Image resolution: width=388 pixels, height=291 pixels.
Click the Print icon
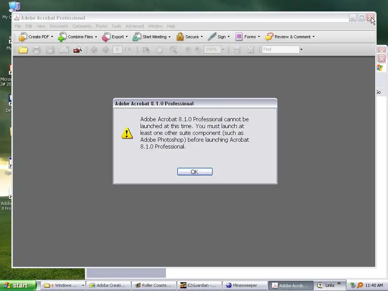point(36,50)
